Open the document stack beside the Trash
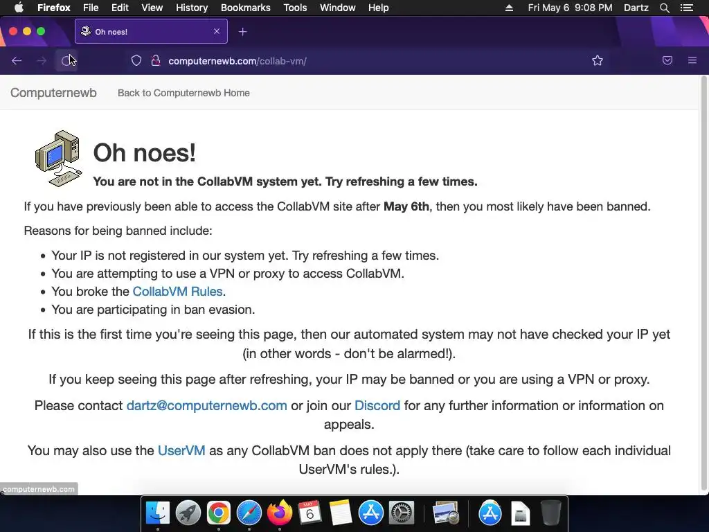This screenshot has height=532, width=709. click(x=521, y=513)
